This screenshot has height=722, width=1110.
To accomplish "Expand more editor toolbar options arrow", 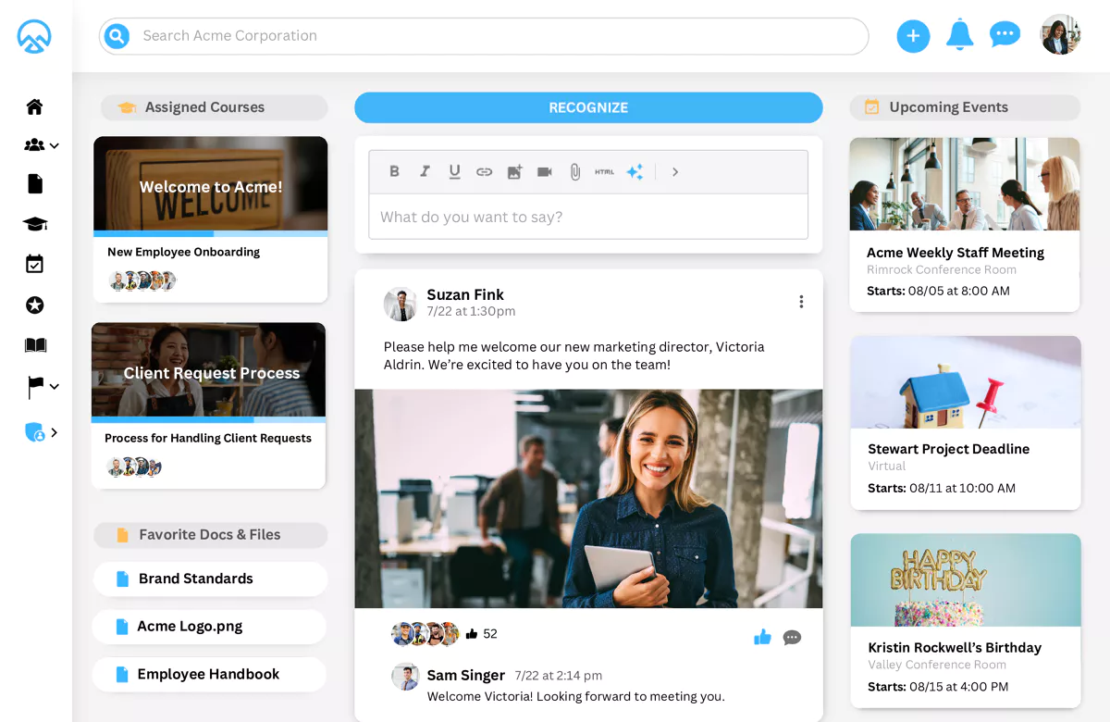I will [x=675, y=172].
